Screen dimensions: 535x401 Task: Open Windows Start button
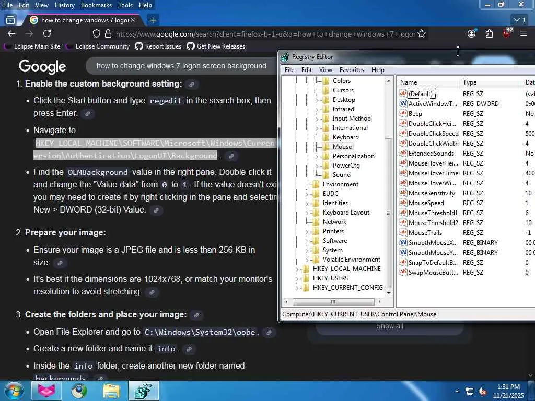[14, 391]
